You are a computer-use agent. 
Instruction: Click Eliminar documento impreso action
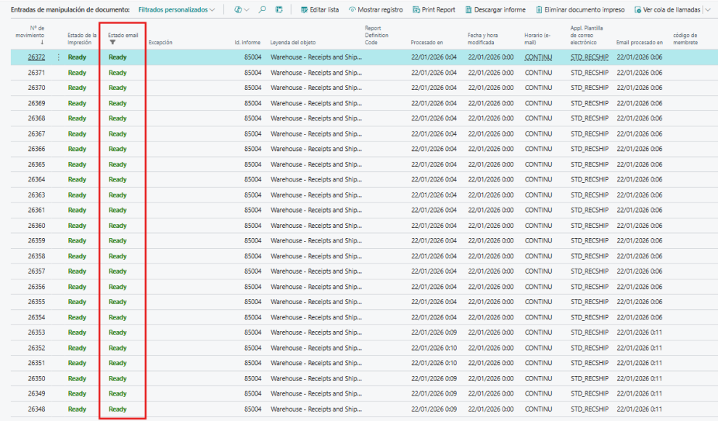pos(579,9)
